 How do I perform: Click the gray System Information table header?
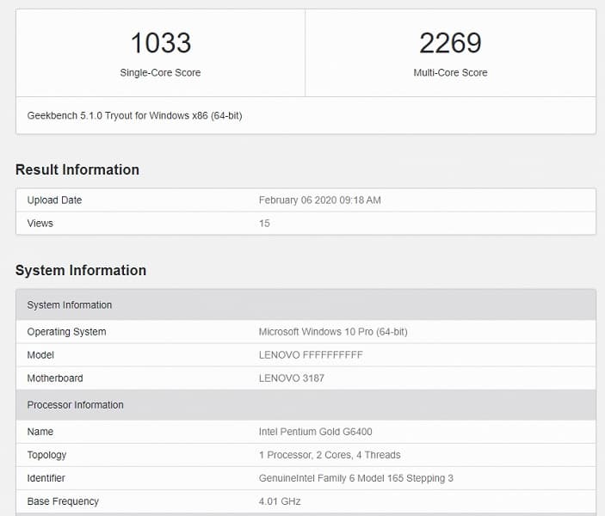click(70, 305)
